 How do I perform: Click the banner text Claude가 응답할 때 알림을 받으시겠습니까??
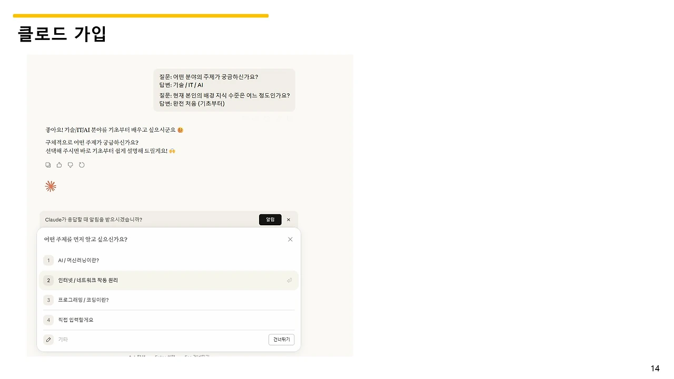pyautogui.click(x=94, y=220)
